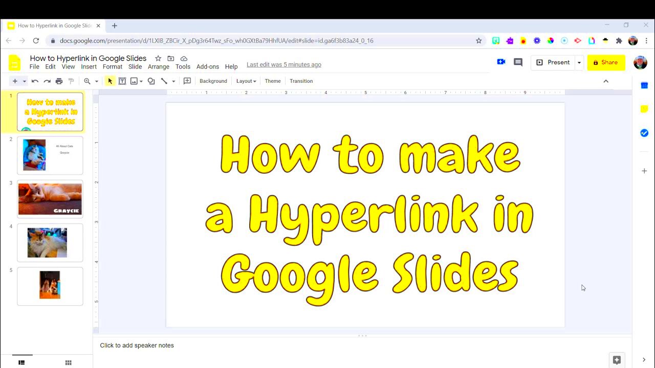Open the zoom level dropdown arrow
This screenshot has height=368, width=655.
[96, 81]
